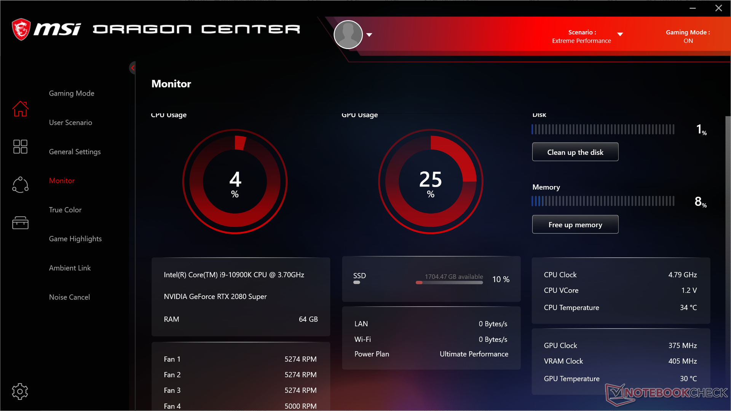
Task: Click the Intel Core i9-10900K CPU text
Action: point(234,275)
